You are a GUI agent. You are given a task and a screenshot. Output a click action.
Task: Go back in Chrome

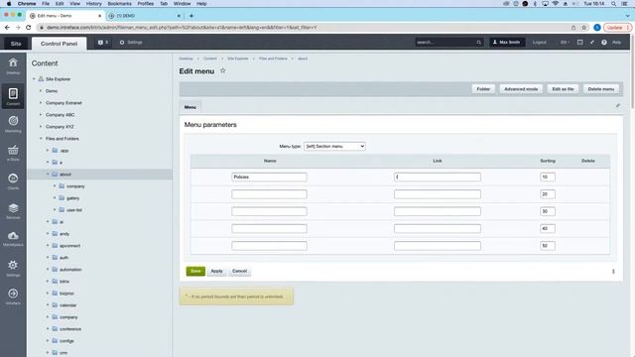(x=7, y=28)
